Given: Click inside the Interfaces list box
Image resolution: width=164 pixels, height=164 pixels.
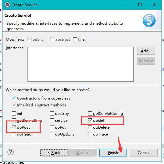Looking at the screenshot, I should [x=81, y=64].
